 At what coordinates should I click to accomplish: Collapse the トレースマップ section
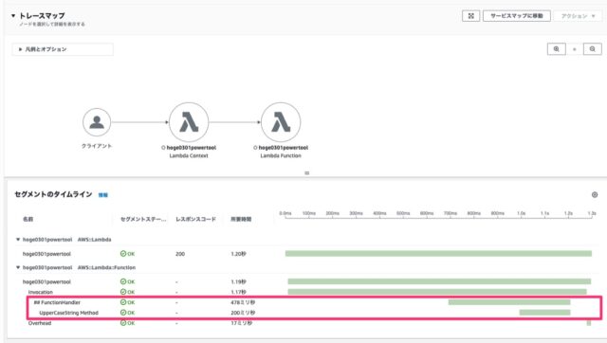(x=13, y=16)
